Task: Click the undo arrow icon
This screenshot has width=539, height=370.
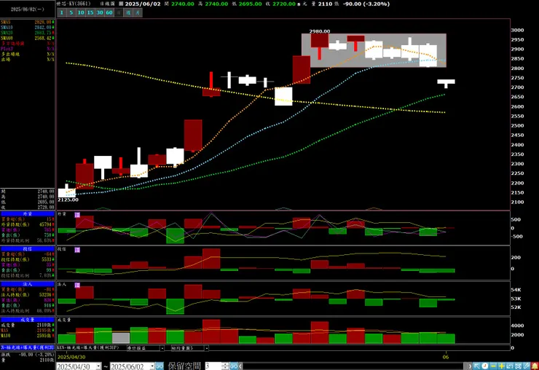Action: click(x=510, y=366)
